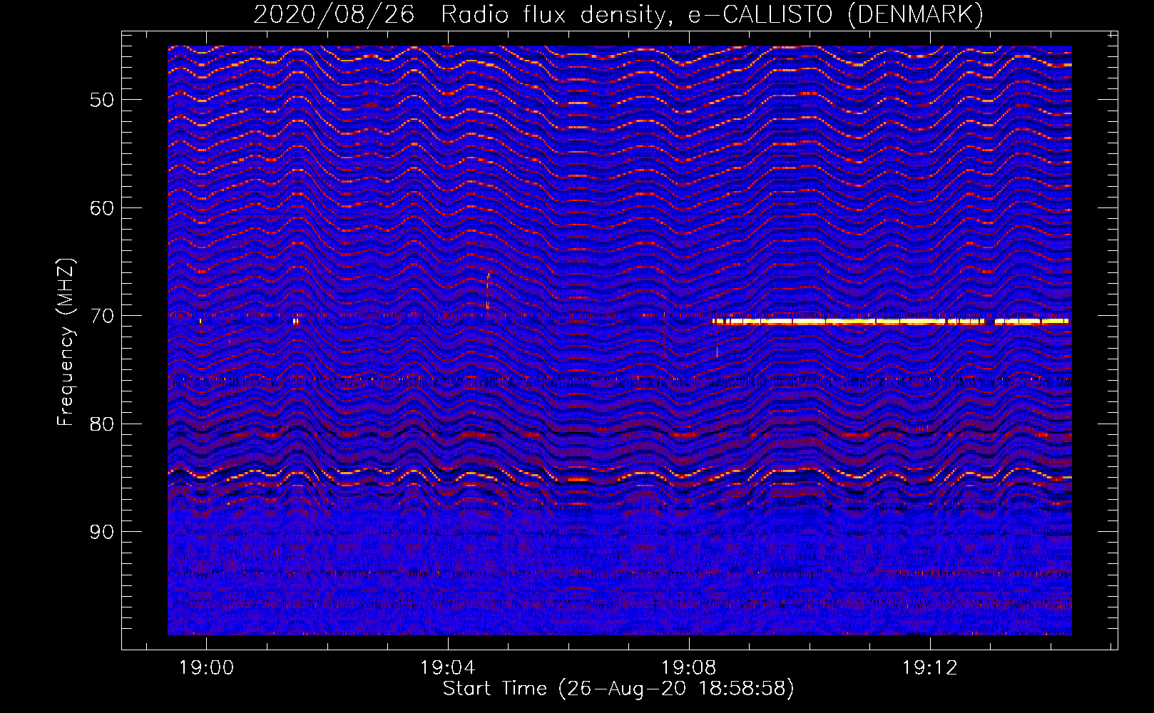1154x713 pixels.
Task: Click the 19:12 time tick label
Action: pyautogui.click(x=929, y=668)
